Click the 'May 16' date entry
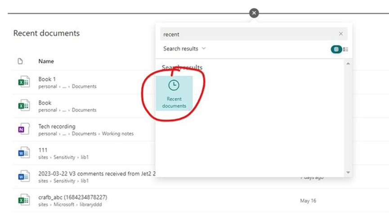 (x=308, y=200)
